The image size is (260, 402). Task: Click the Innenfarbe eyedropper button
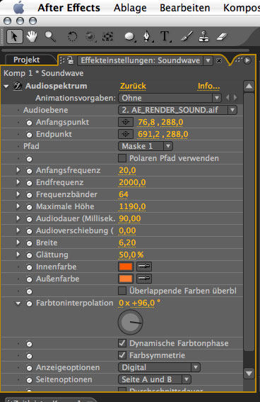pos(144,267)
